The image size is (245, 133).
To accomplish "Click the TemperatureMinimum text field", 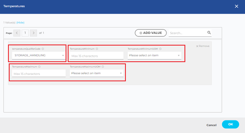I will point(97,56).
